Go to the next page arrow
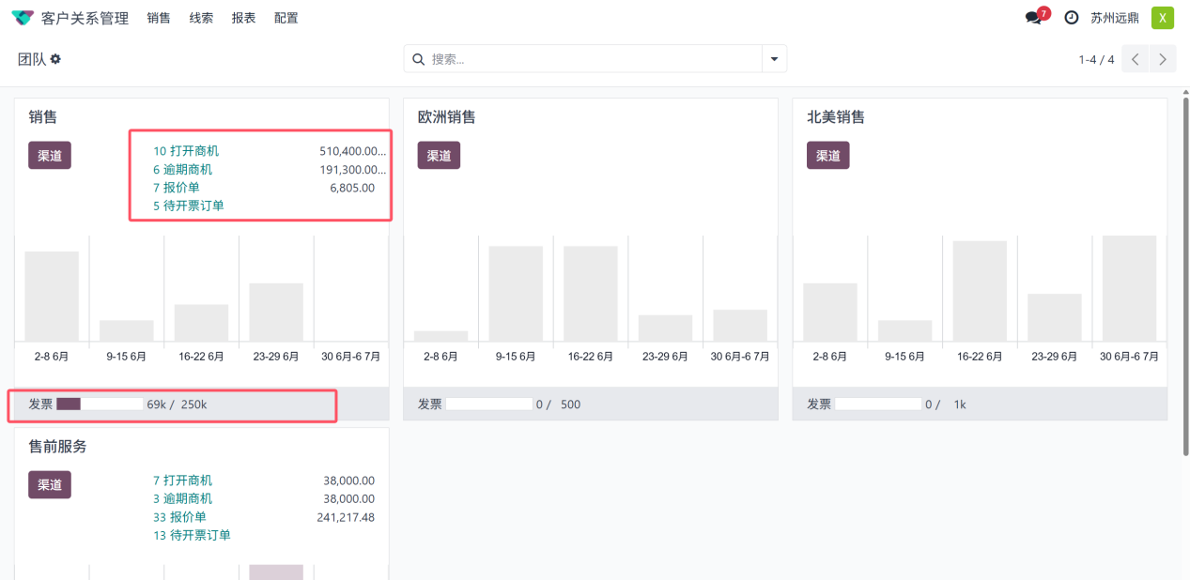 coord(1163,59)
